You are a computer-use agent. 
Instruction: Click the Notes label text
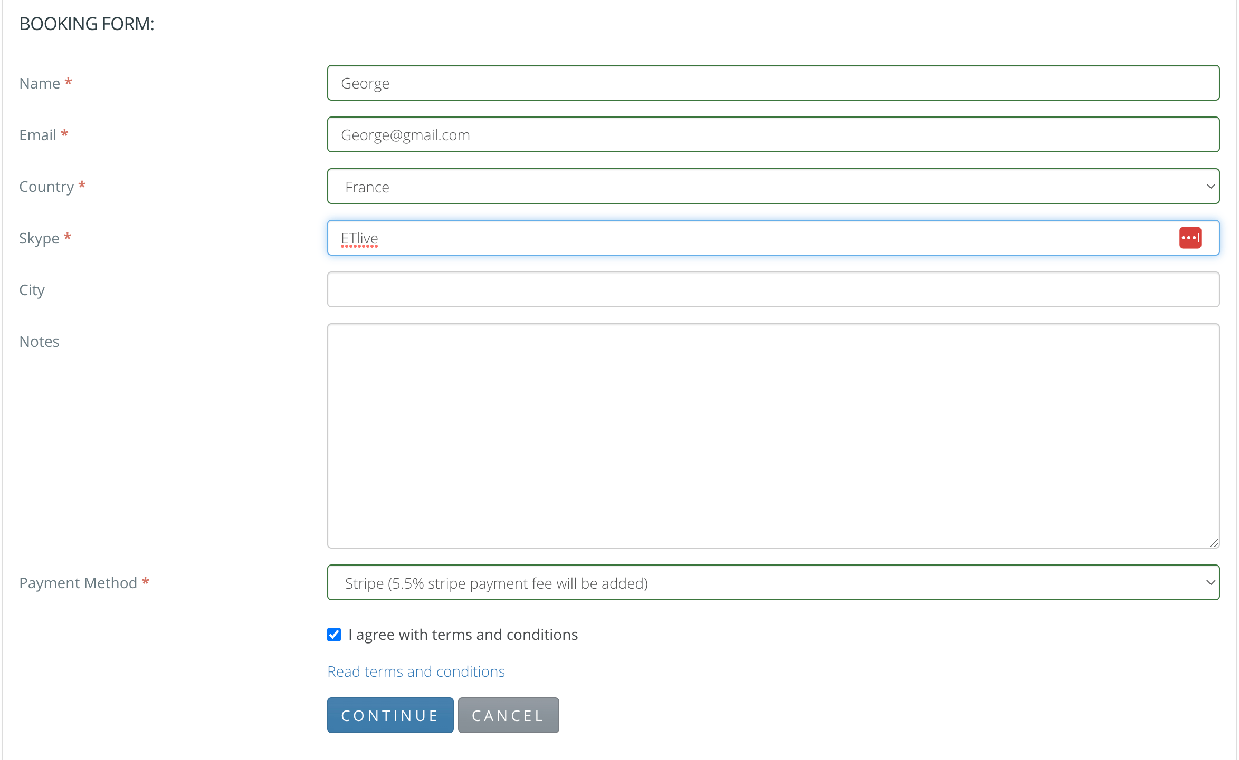point(39,342)
